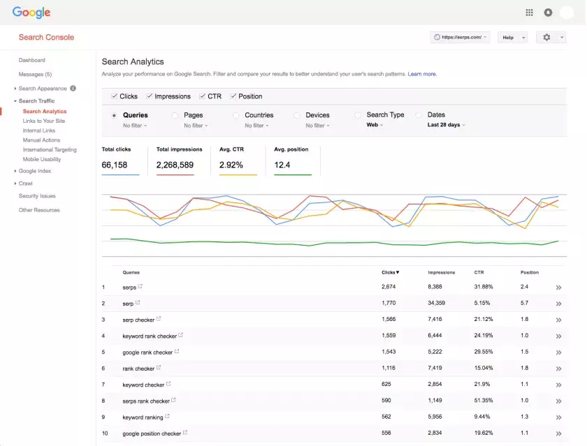Open Mobile Usability page

42,159
